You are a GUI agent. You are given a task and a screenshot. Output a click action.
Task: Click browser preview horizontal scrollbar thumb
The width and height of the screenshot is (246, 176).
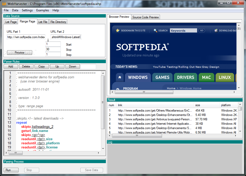click(144, 92)
